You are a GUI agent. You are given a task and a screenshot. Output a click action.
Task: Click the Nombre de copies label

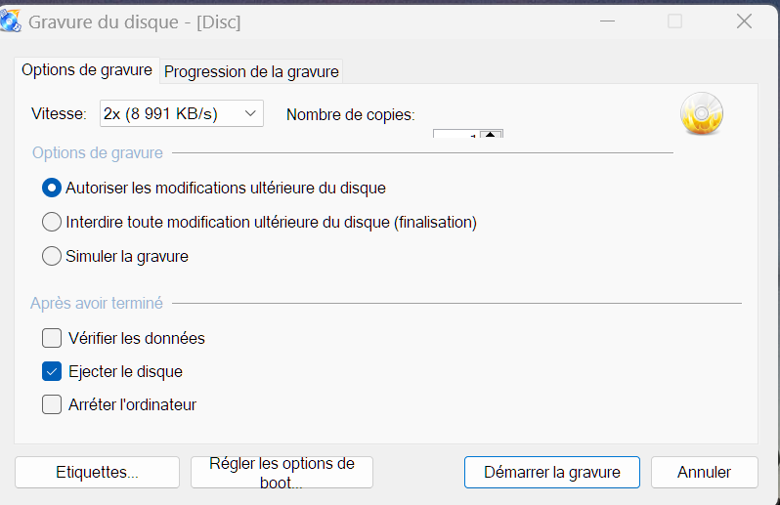pos(351,115)
